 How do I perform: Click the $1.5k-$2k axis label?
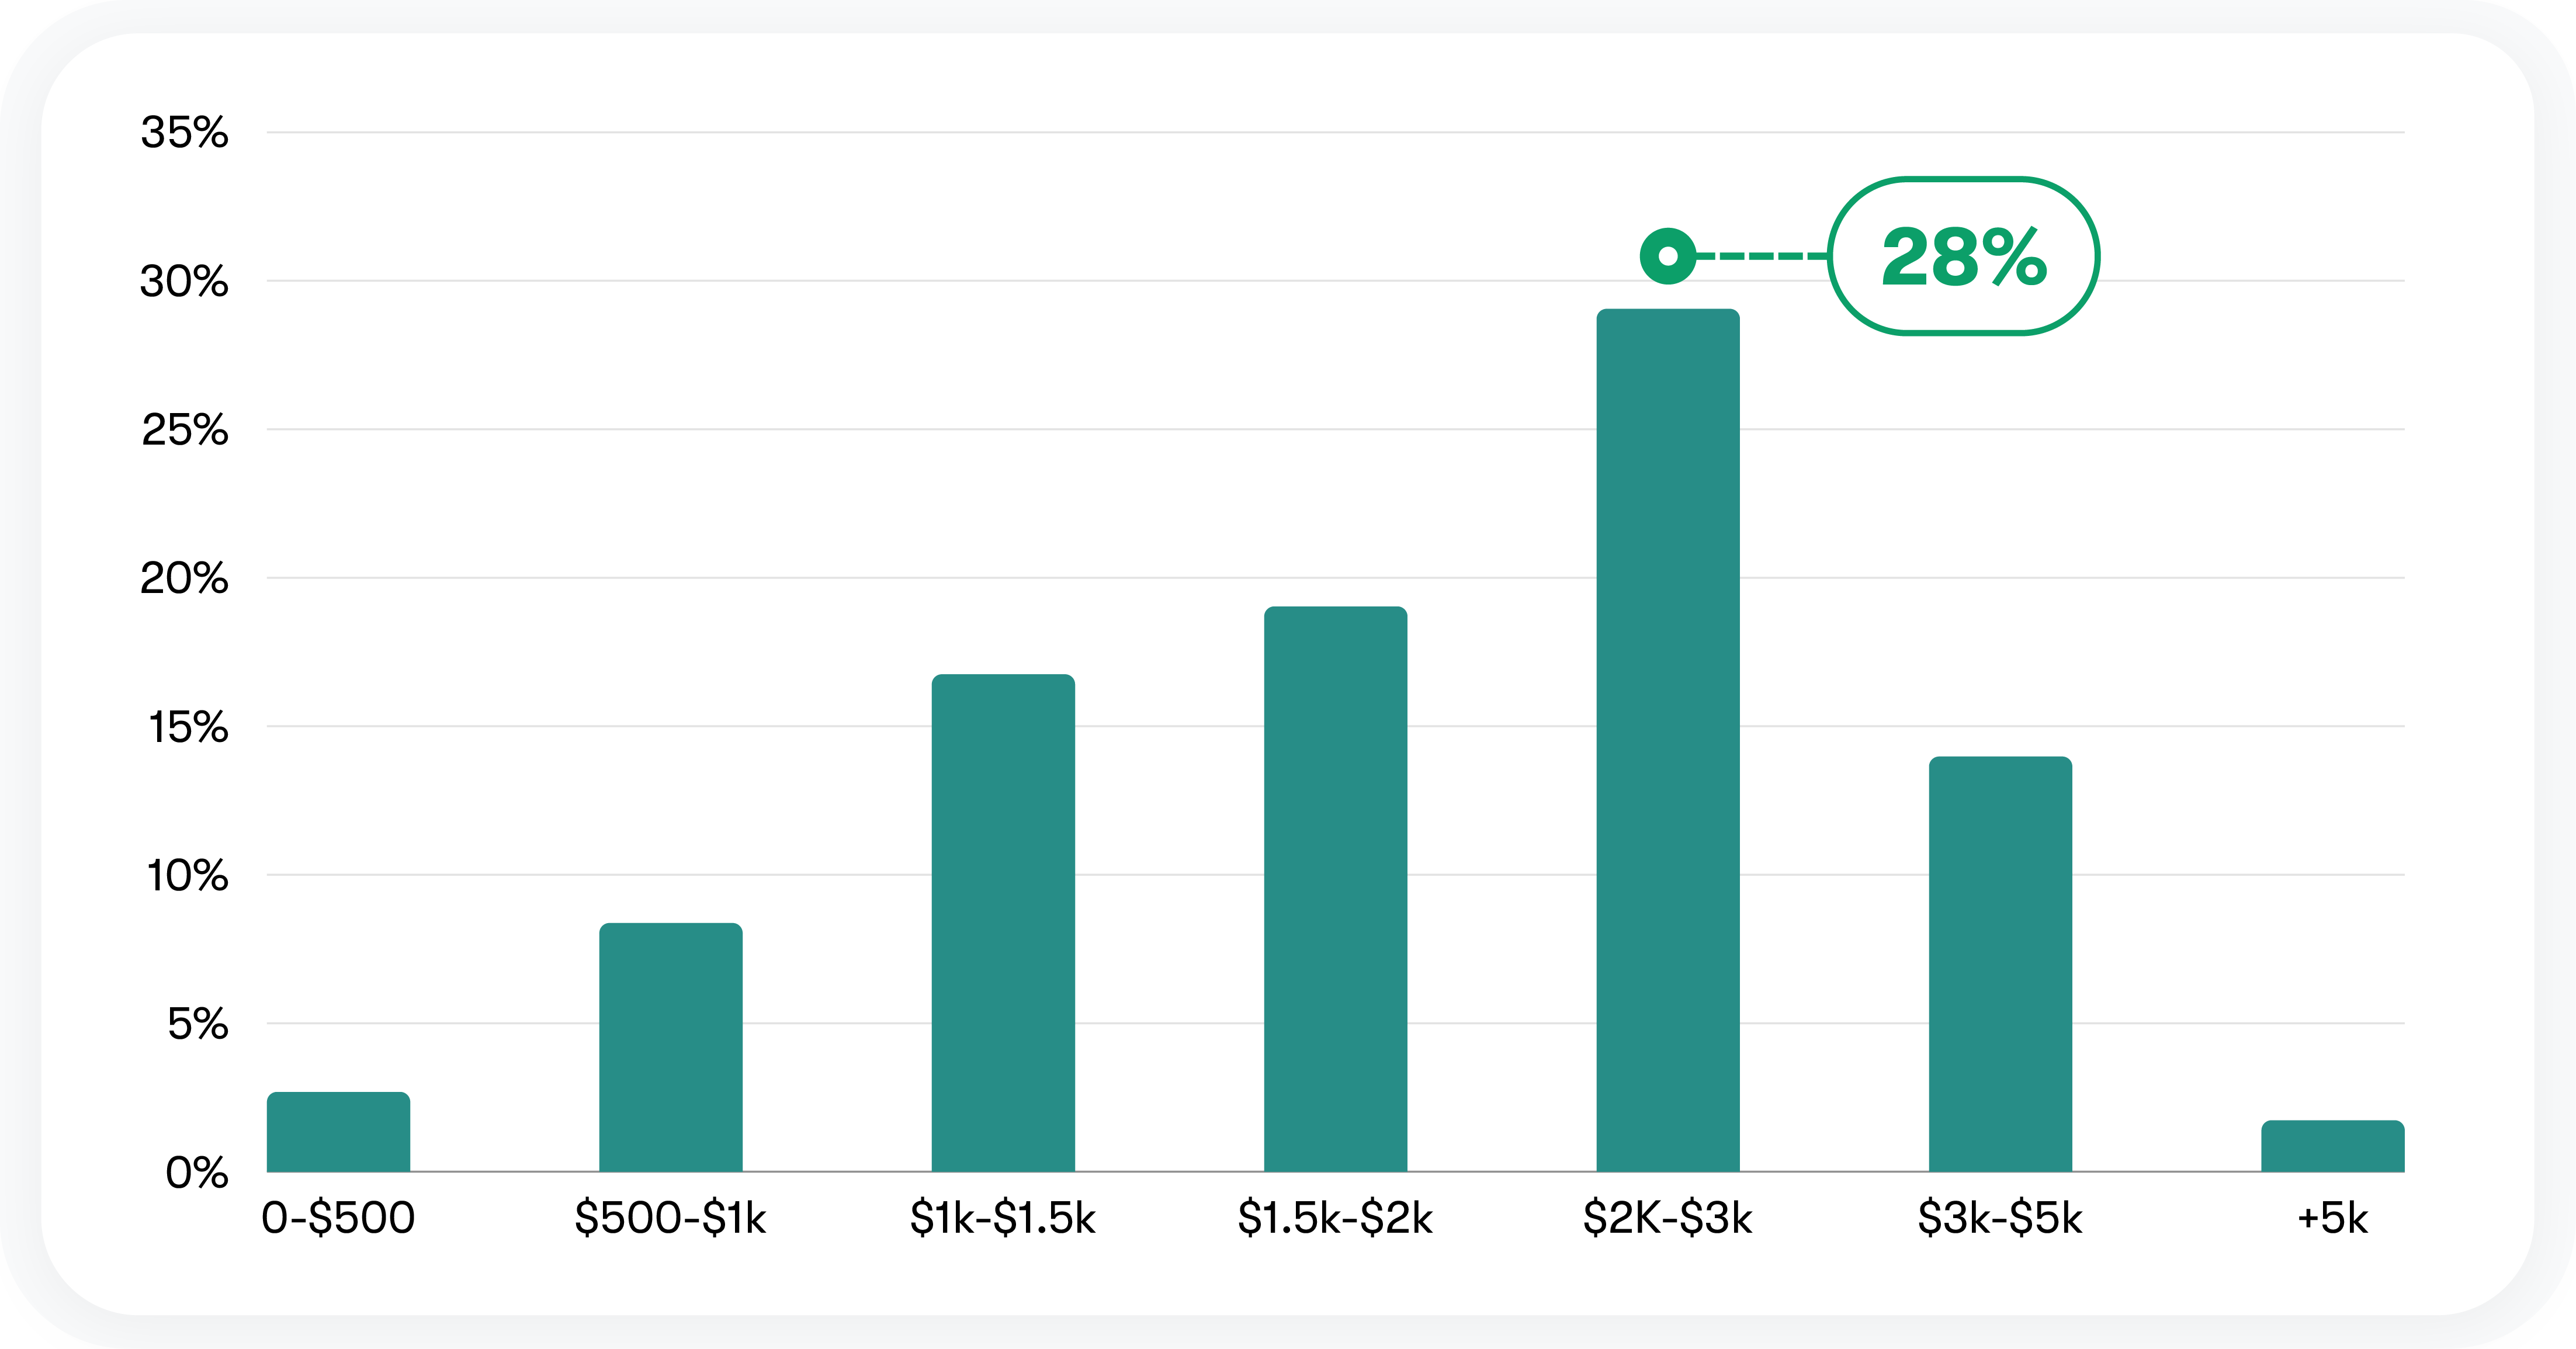click(1335, 1218)
